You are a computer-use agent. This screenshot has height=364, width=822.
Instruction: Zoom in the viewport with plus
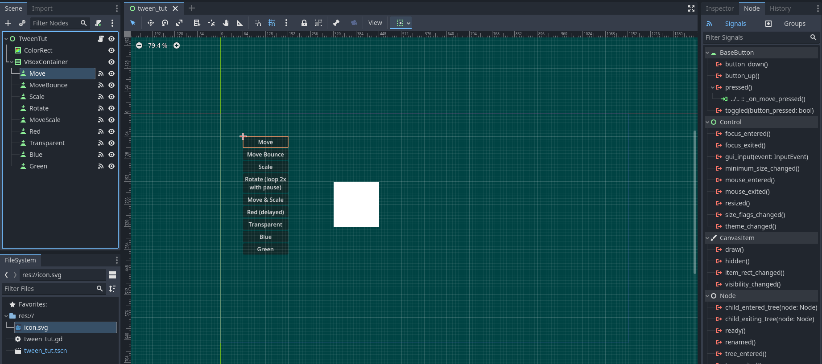tap(177, 45)
